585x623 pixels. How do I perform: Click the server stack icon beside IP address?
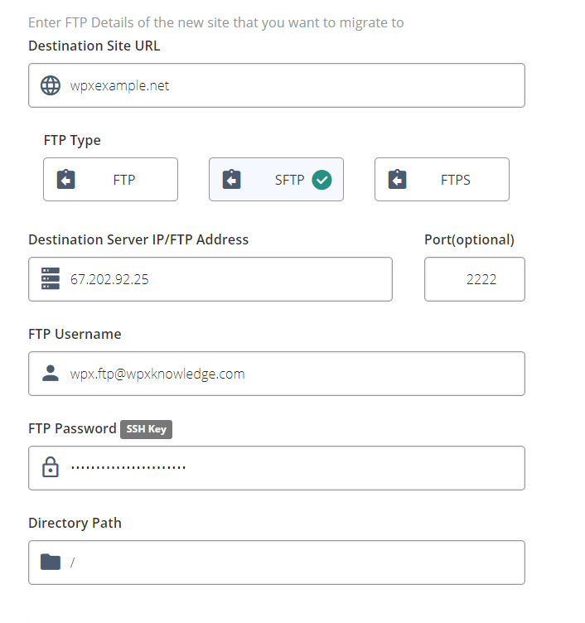click(x=51, y=278)
